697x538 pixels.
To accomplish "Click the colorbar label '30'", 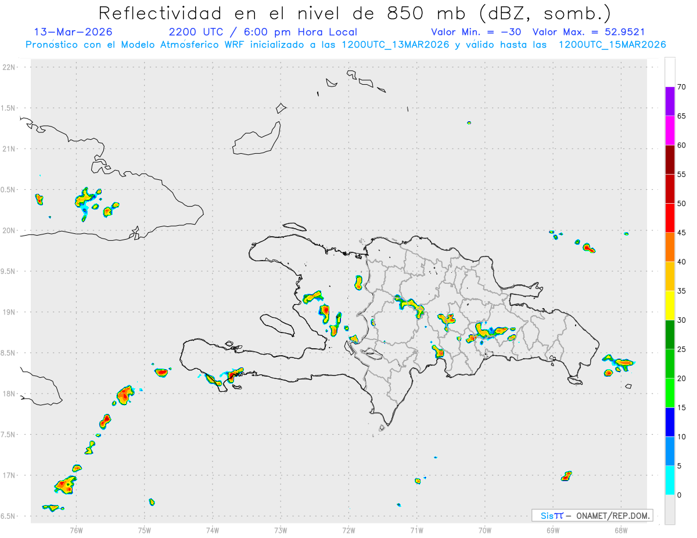I will click(x=681, y=320).
